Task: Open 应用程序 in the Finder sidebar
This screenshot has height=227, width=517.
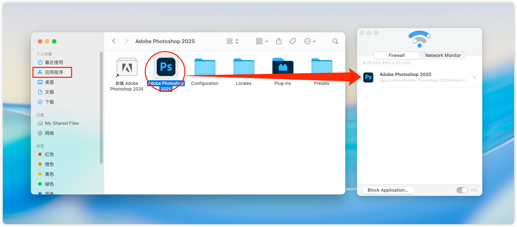Action: pyautogui.click(x=54, y=72)
